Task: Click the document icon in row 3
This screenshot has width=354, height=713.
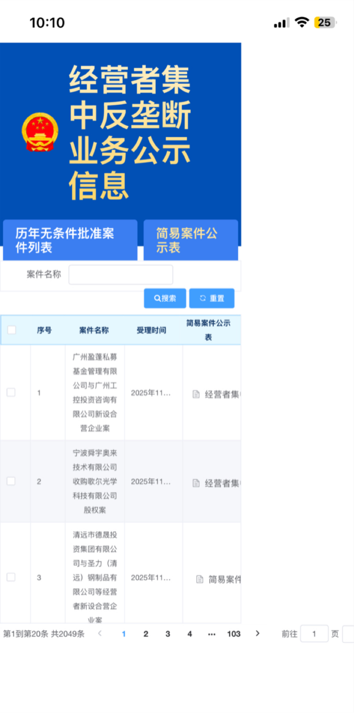Action: click(200, 579)
